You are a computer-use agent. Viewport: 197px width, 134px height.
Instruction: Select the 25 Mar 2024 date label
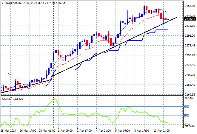click(8, 131)
